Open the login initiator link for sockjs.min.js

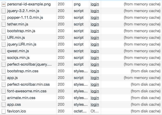point(95,58)
